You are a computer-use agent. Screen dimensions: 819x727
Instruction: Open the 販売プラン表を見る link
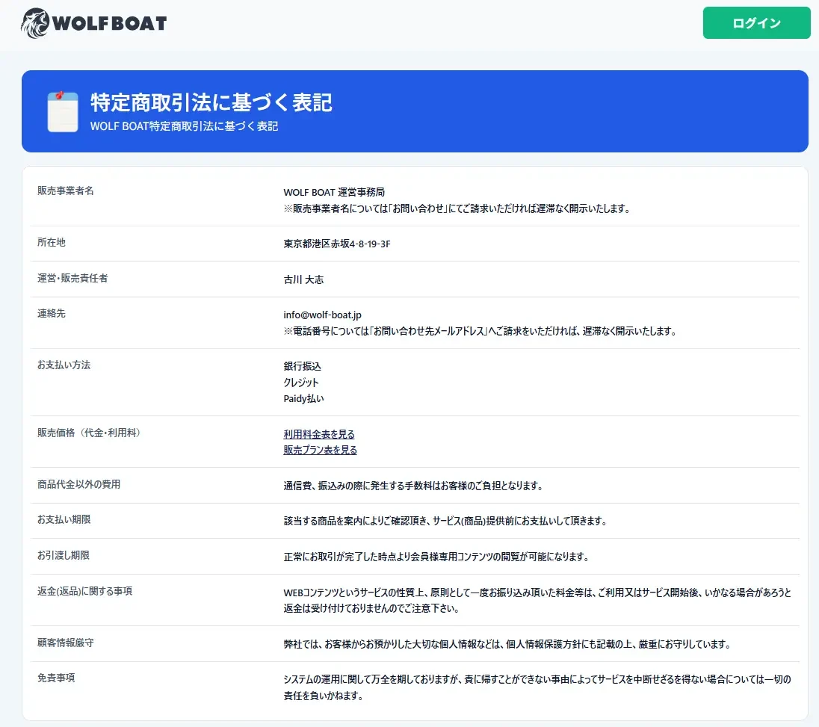(x=320, y=450)
